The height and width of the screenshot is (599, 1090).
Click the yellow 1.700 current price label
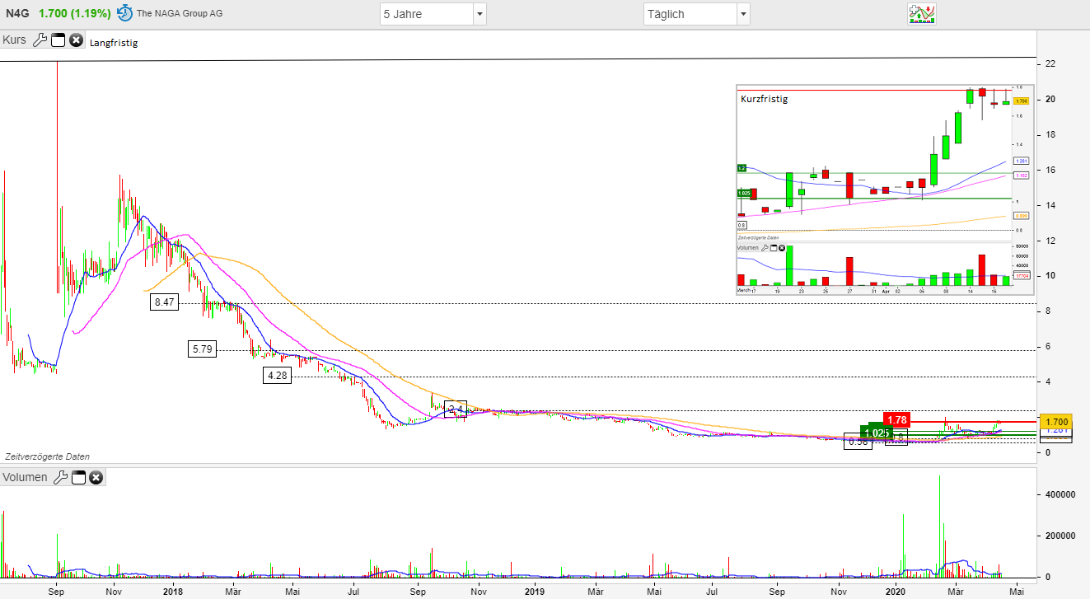point(1057,421)
